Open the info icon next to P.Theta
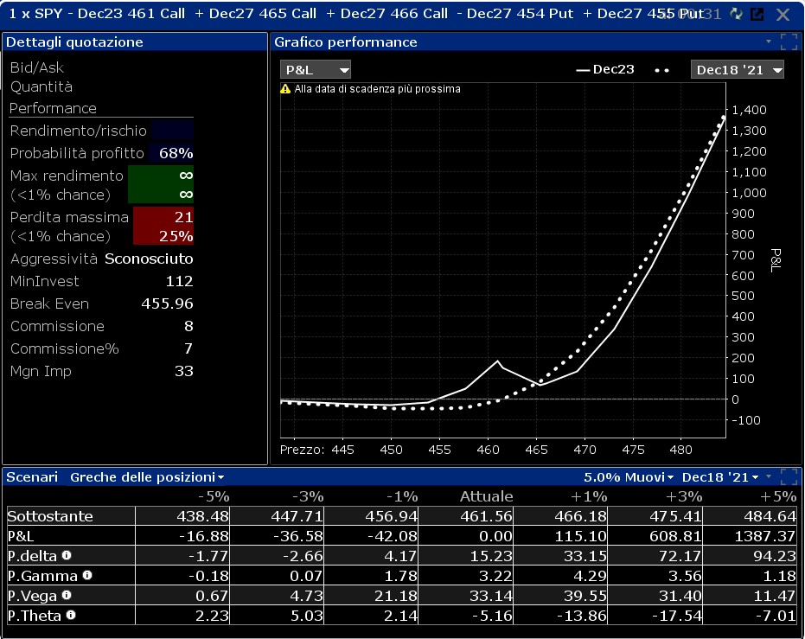This screenshot has height=639, width=805. click(x=72, y=615)
